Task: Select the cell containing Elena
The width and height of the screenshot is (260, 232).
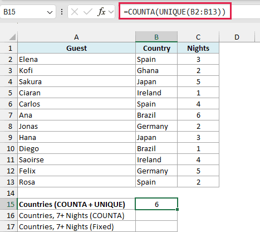Action: pos(76,59)
